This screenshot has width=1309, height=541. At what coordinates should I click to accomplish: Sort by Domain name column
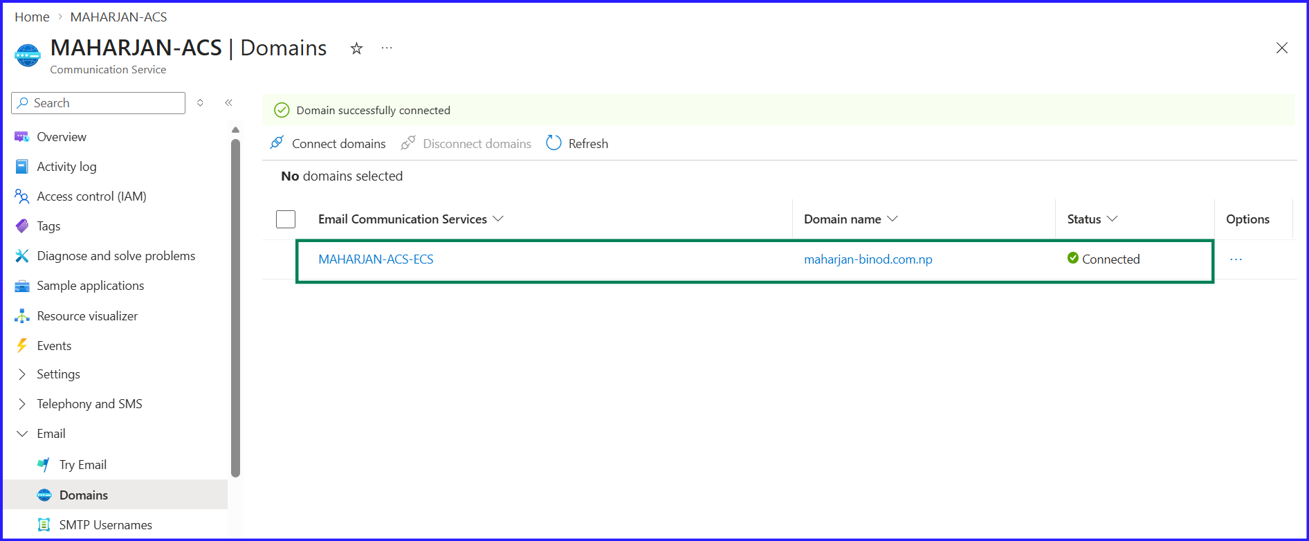point(851,219)
